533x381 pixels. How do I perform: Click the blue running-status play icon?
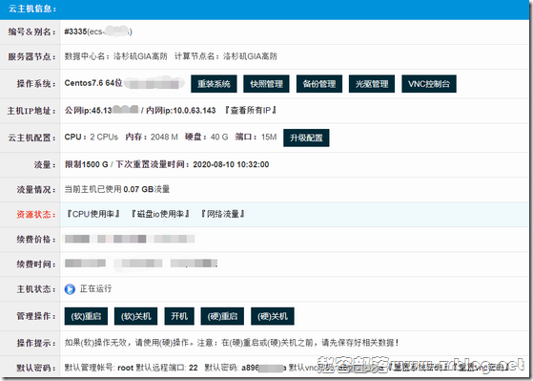click(x=70, y=289)
